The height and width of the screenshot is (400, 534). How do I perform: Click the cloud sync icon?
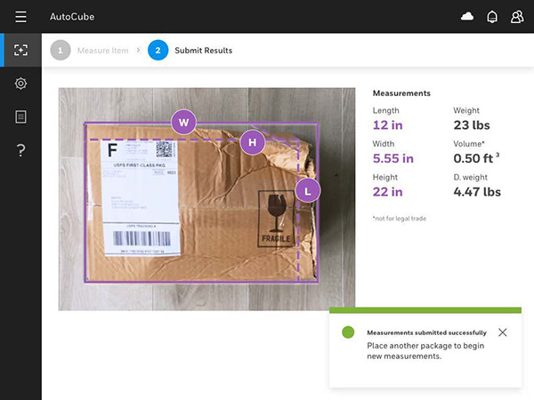click(x=467, y=16)
